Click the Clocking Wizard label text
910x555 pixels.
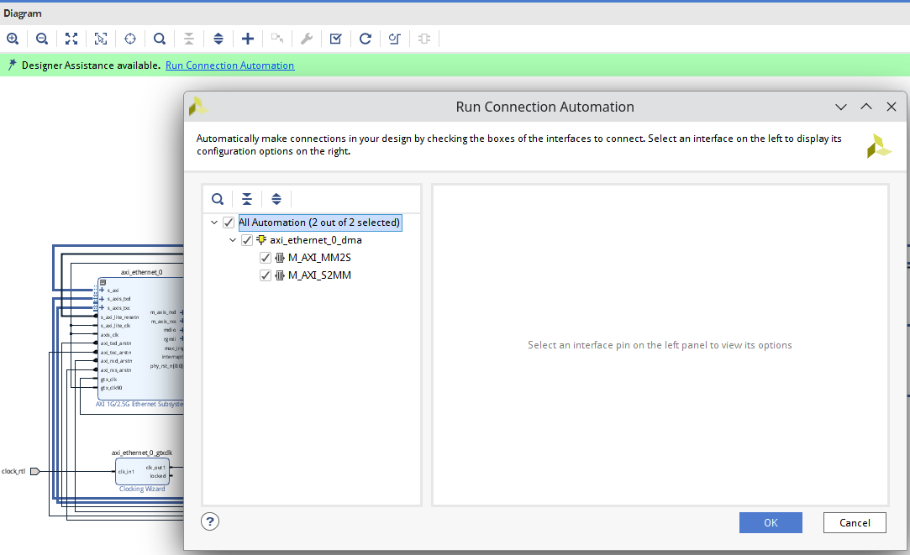[142, 489]
